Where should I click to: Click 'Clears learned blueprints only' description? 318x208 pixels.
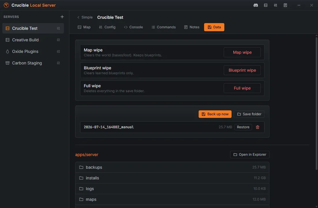(x=109, y=73)
